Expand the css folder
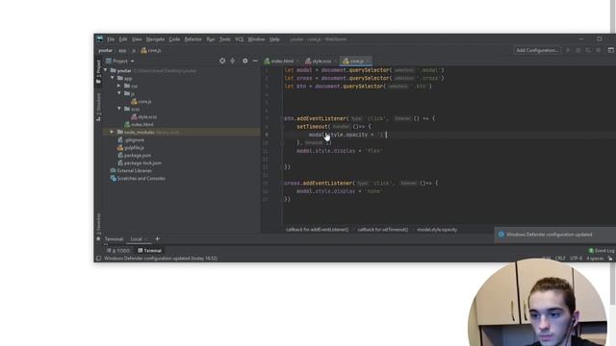The height and width of the screenshot is (346, 616). click(119, 86)
